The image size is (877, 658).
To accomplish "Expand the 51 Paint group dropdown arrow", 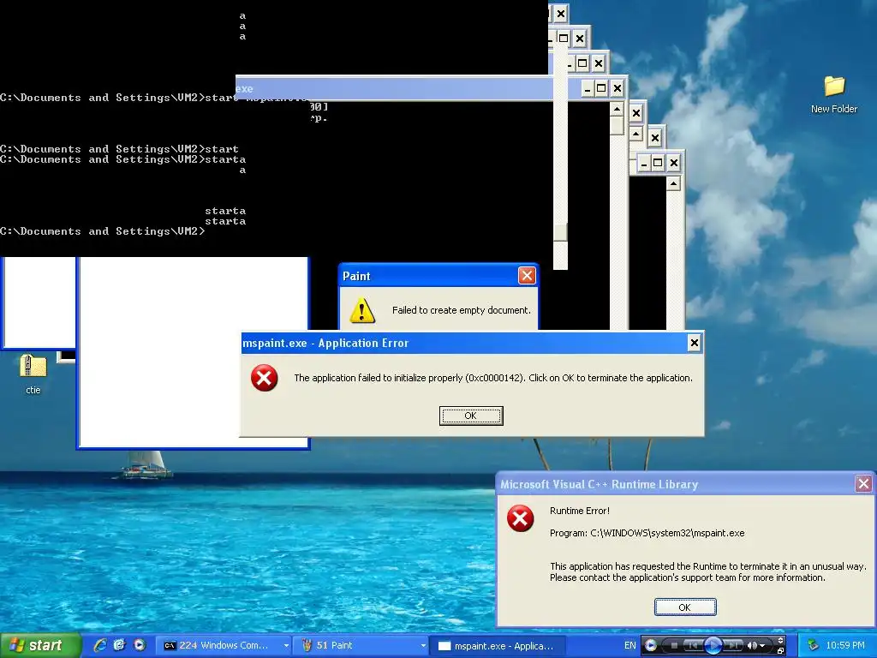I will (423, 646).
